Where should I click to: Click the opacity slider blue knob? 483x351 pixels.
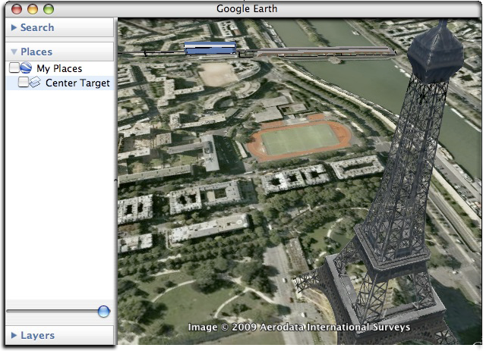[x=104, y=312]
